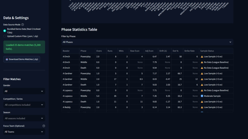Click the Moderate Sample status text
The height and width of the screenshot is (139, 248).
tap(212, 96)
